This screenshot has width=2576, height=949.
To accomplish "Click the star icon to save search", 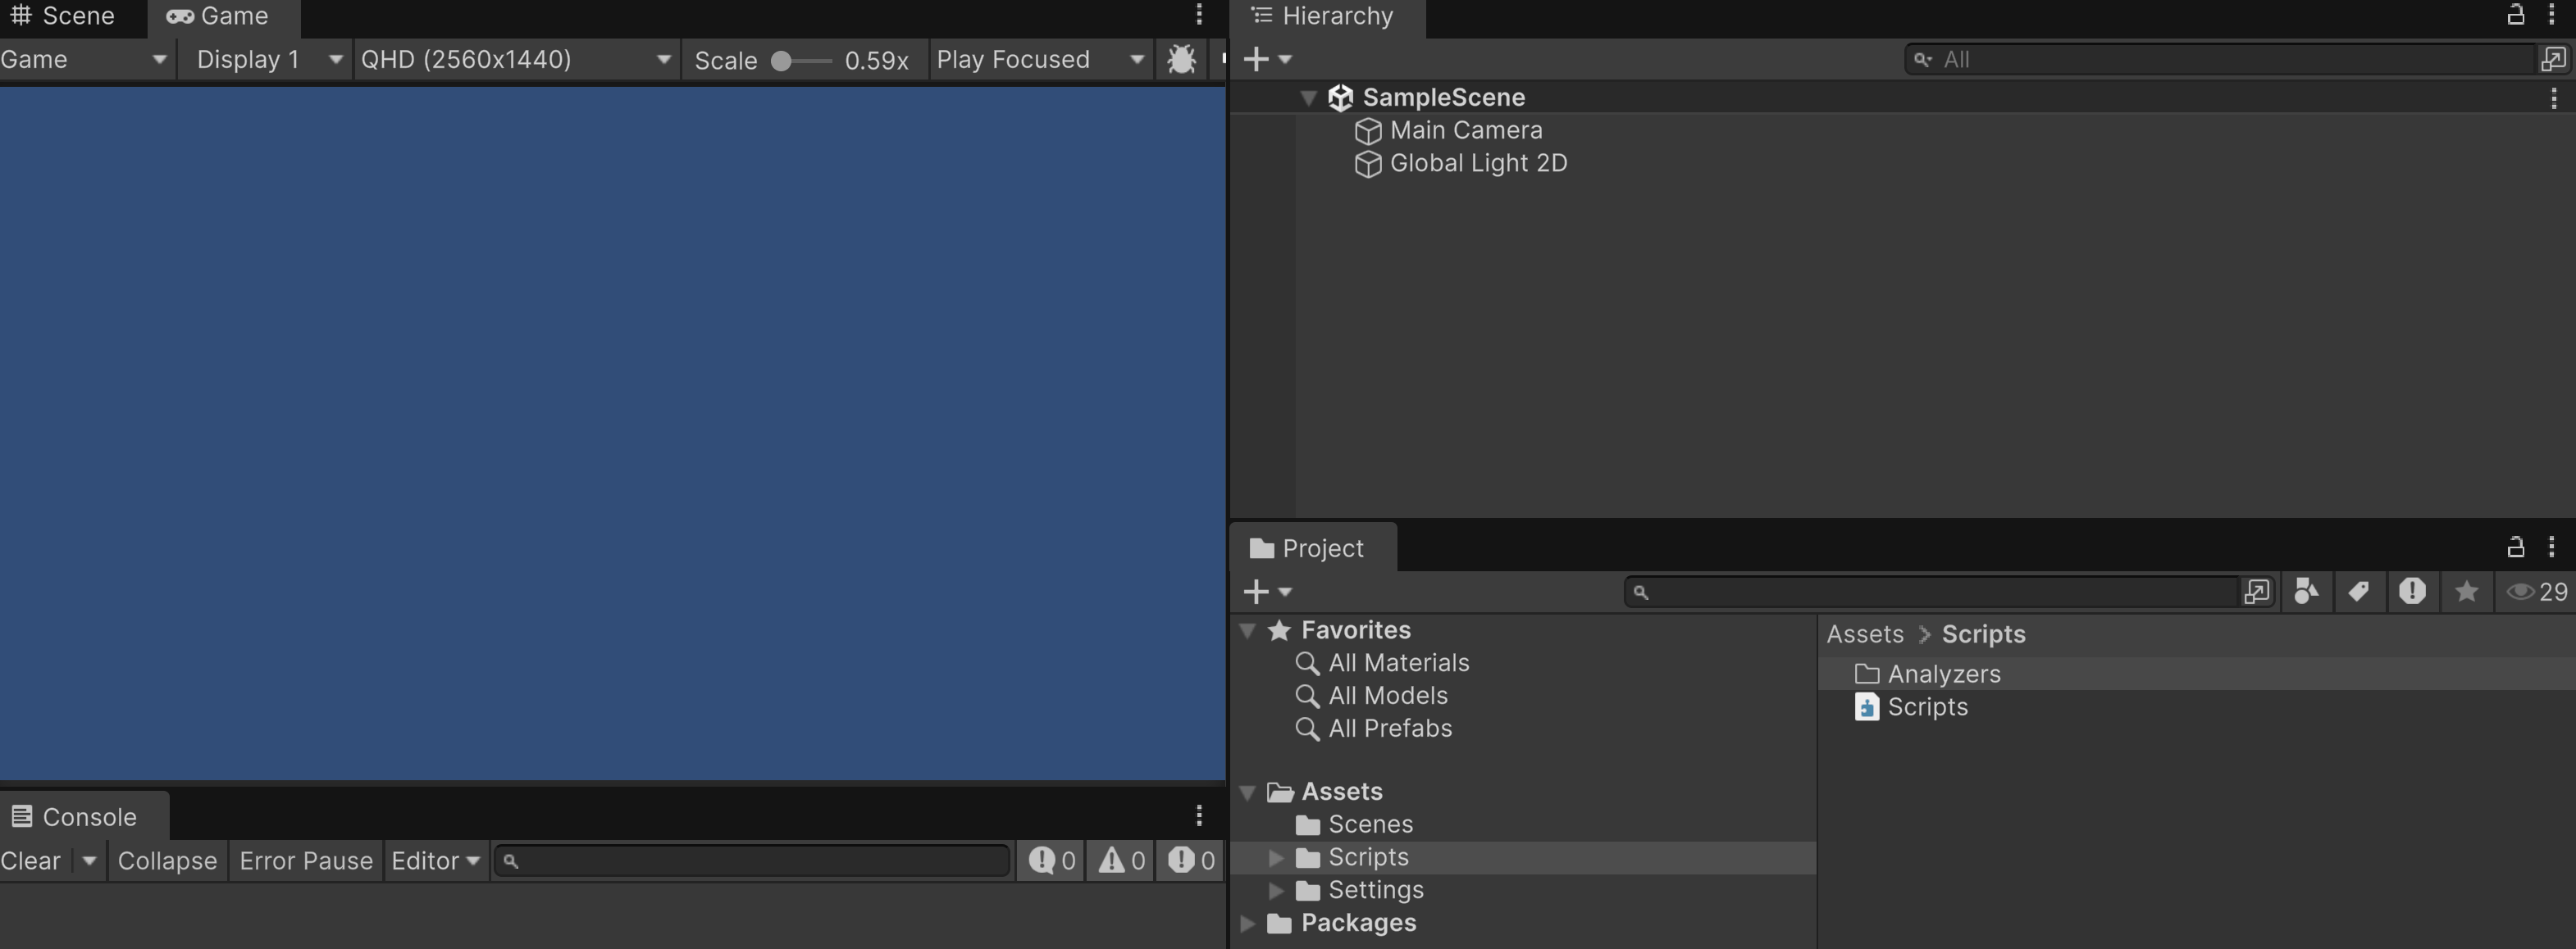I will (x=2466, y=593).
